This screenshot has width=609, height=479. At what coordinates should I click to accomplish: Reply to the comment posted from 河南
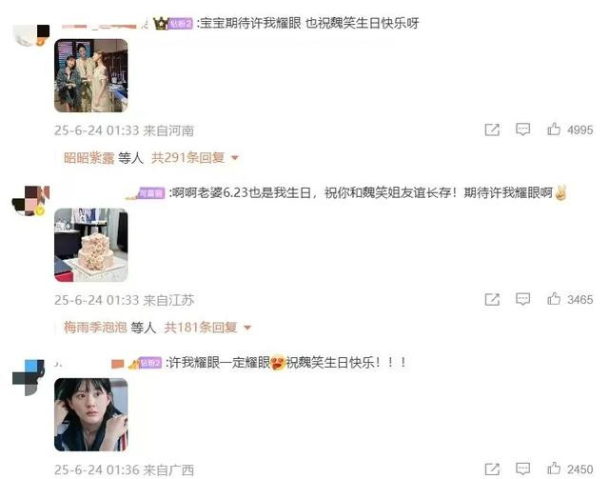[522, 130]
